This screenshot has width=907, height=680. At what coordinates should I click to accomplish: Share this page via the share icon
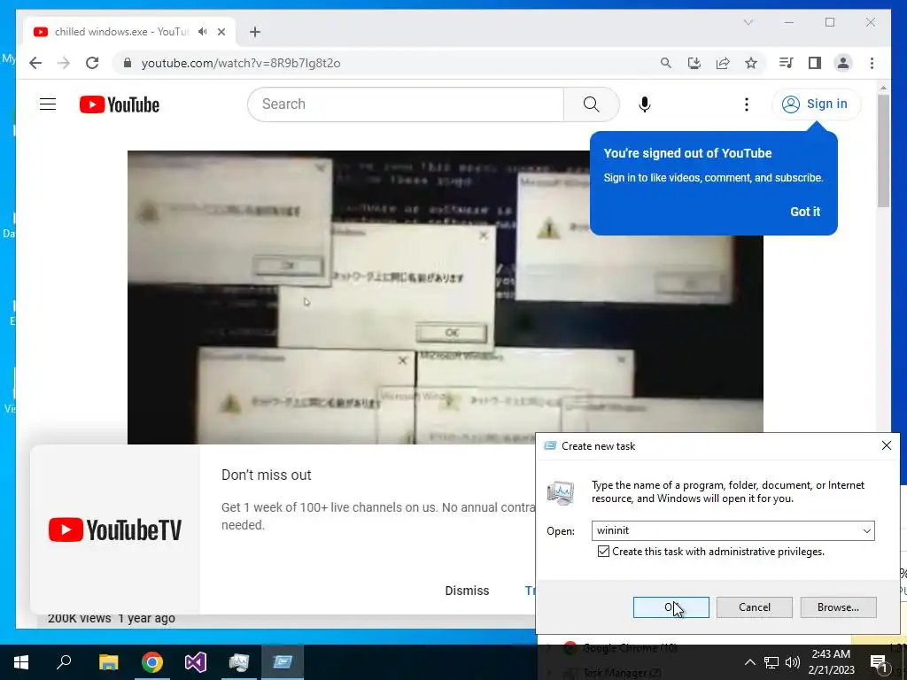tap(723, 63)
